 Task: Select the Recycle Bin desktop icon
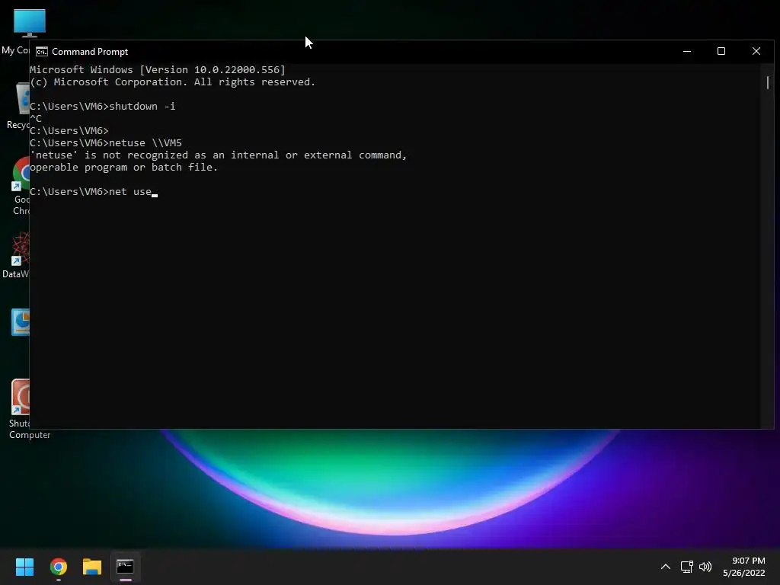[x=22, y=99]
